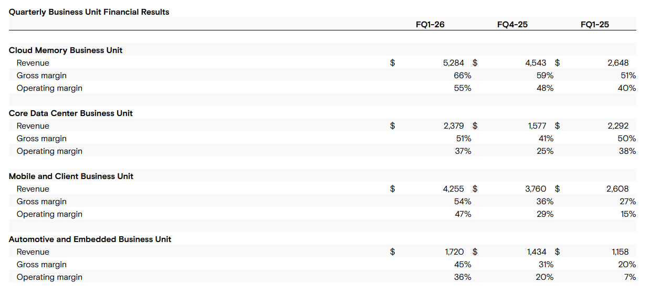This screenshot has height=294, width=650.
Task: Click Automotive and Embedded FQ1-26 revenue 1,720
Action: [455, 252]
